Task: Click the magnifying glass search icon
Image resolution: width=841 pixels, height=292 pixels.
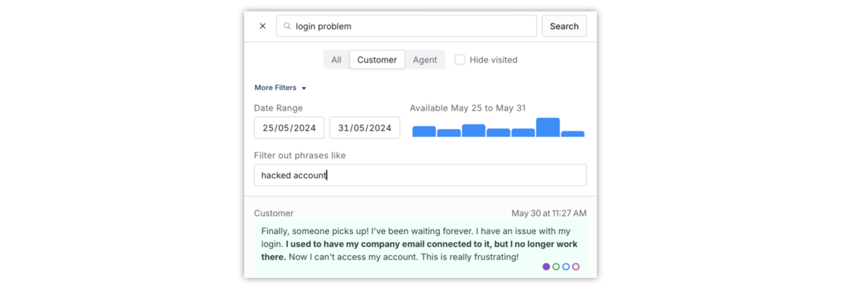Action: click(x=287, y=26)
